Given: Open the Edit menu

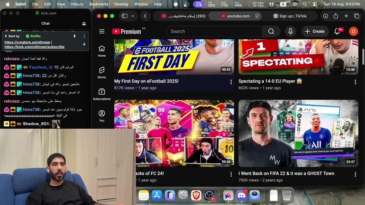Looking at the screenshot, I should (47, 4).
